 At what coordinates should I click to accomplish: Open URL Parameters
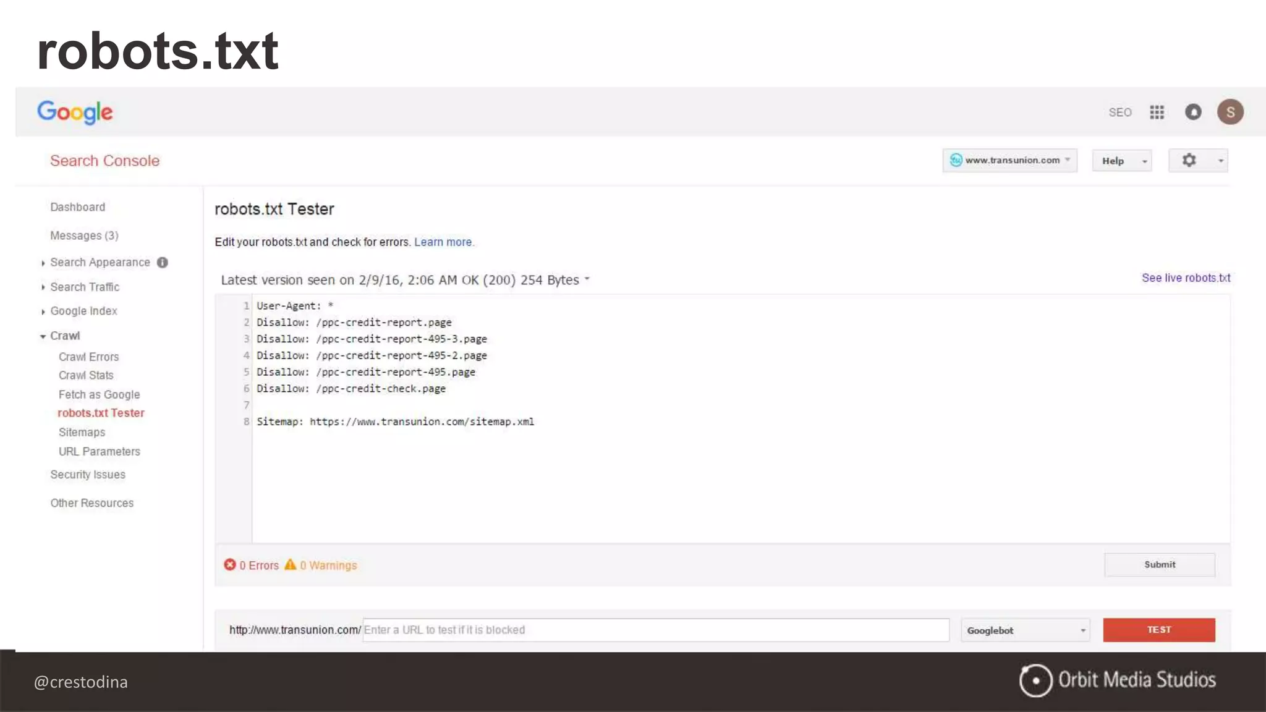pos(99,451)
